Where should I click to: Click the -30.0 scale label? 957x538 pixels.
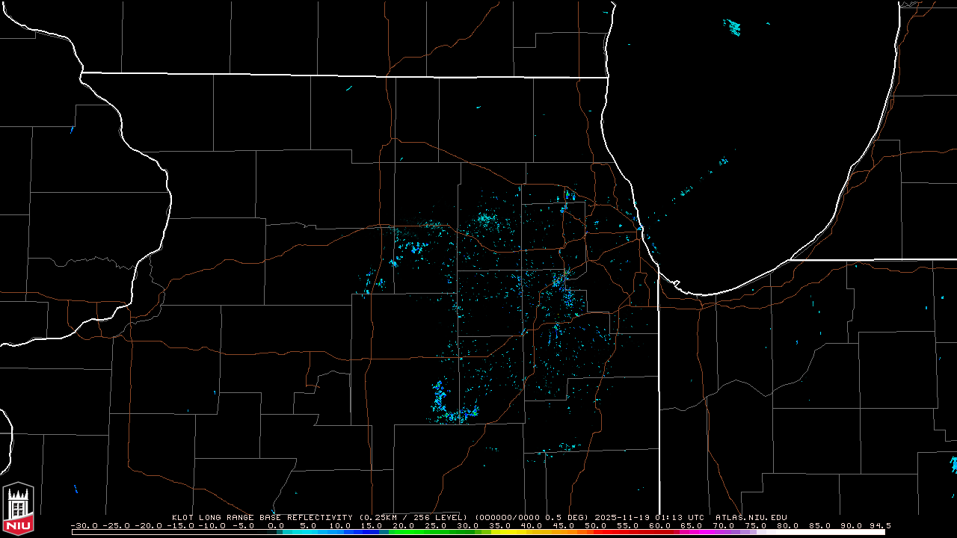pyautogui.click(x=83, y=525)
